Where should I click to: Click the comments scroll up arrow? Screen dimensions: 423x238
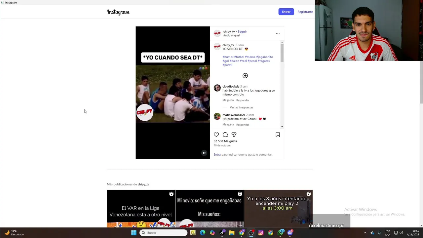click(282, 42)
